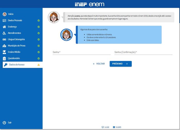
Task: Click the house icon for Endereço
Action: point(4,27)
